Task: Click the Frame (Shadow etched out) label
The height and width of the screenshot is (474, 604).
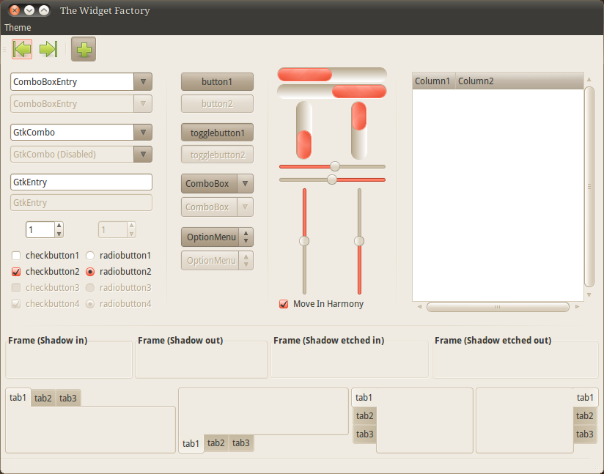Action: point(493,341)
